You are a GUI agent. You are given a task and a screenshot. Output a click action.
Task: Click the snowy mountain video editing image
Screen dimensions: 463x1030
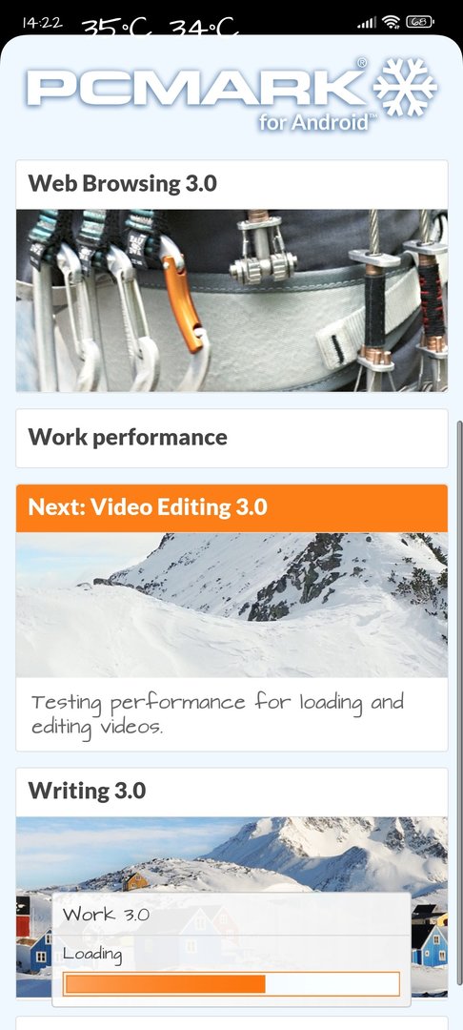tap(232, 605)
